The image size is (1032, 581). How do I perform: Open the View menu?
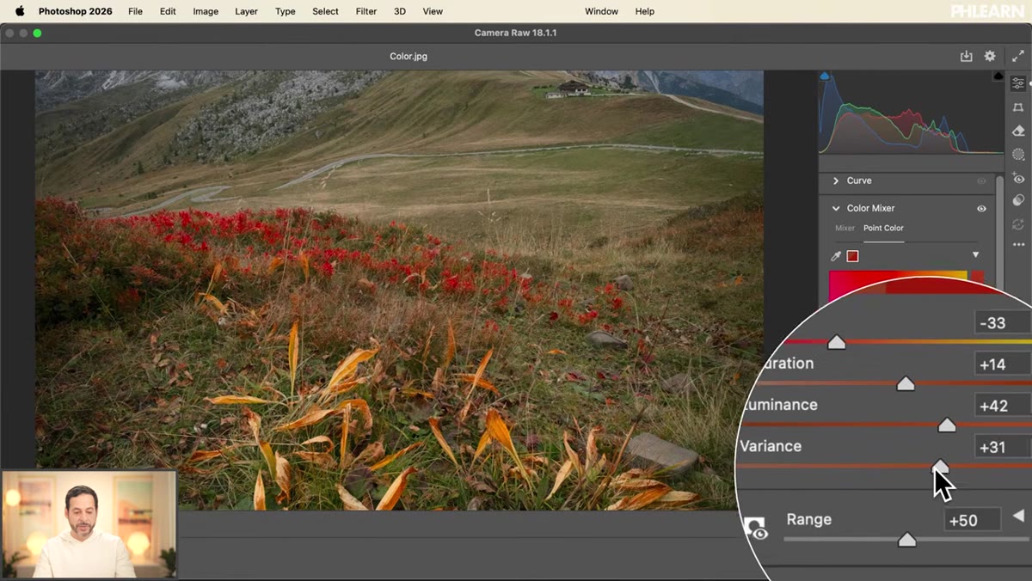pos(433,11)
